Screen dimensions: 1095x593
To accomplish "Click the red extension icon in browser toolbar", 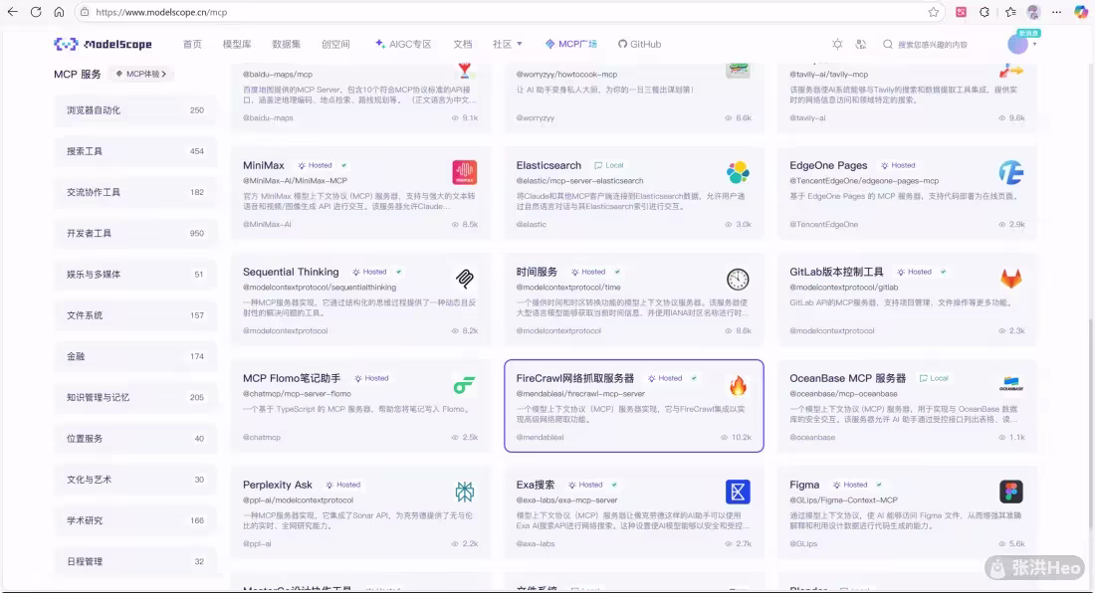I will 961,12.
